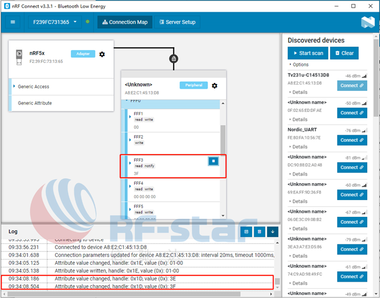The height and width of the screenshot is (298, 380).
Task: Click the green adapter status indicator
Action: [88, 22]
